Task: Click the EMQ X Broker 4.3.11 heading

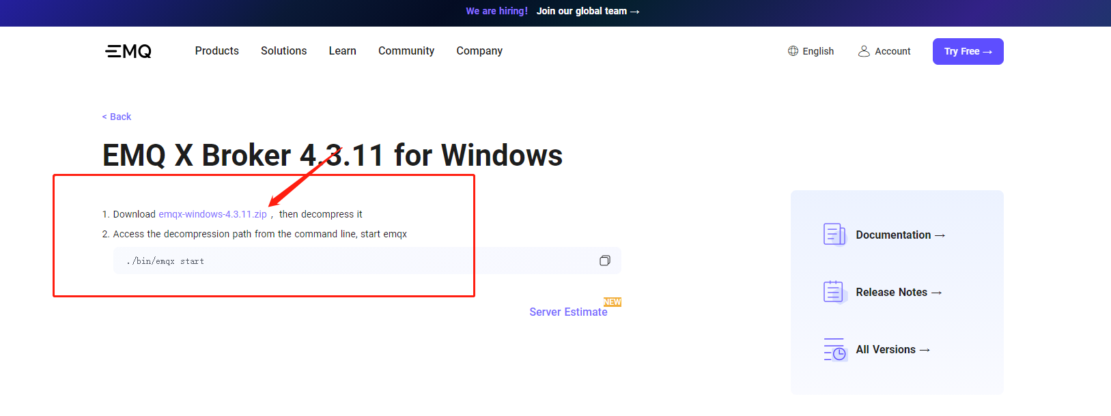Action: click(x=333, y=155)
